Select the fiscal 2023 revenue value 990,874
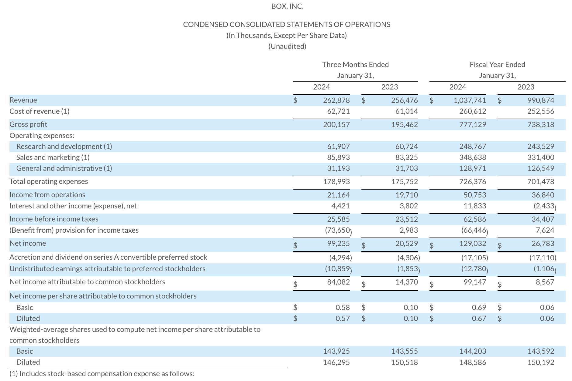Screen dimensions: 572x381 (x=541, y=100)
